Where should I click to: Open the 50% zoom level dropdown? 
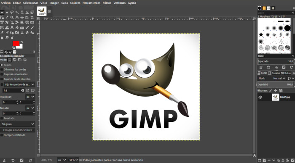73,160
